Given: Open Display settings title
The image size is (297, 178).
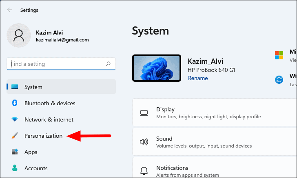Looking at the screenshot, I should click(165, 109).
